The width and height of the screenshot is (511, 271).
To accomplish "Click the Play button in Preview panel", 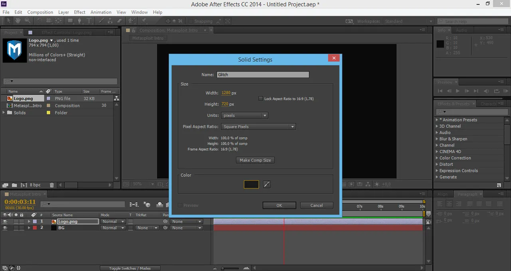I will (458, 91).
